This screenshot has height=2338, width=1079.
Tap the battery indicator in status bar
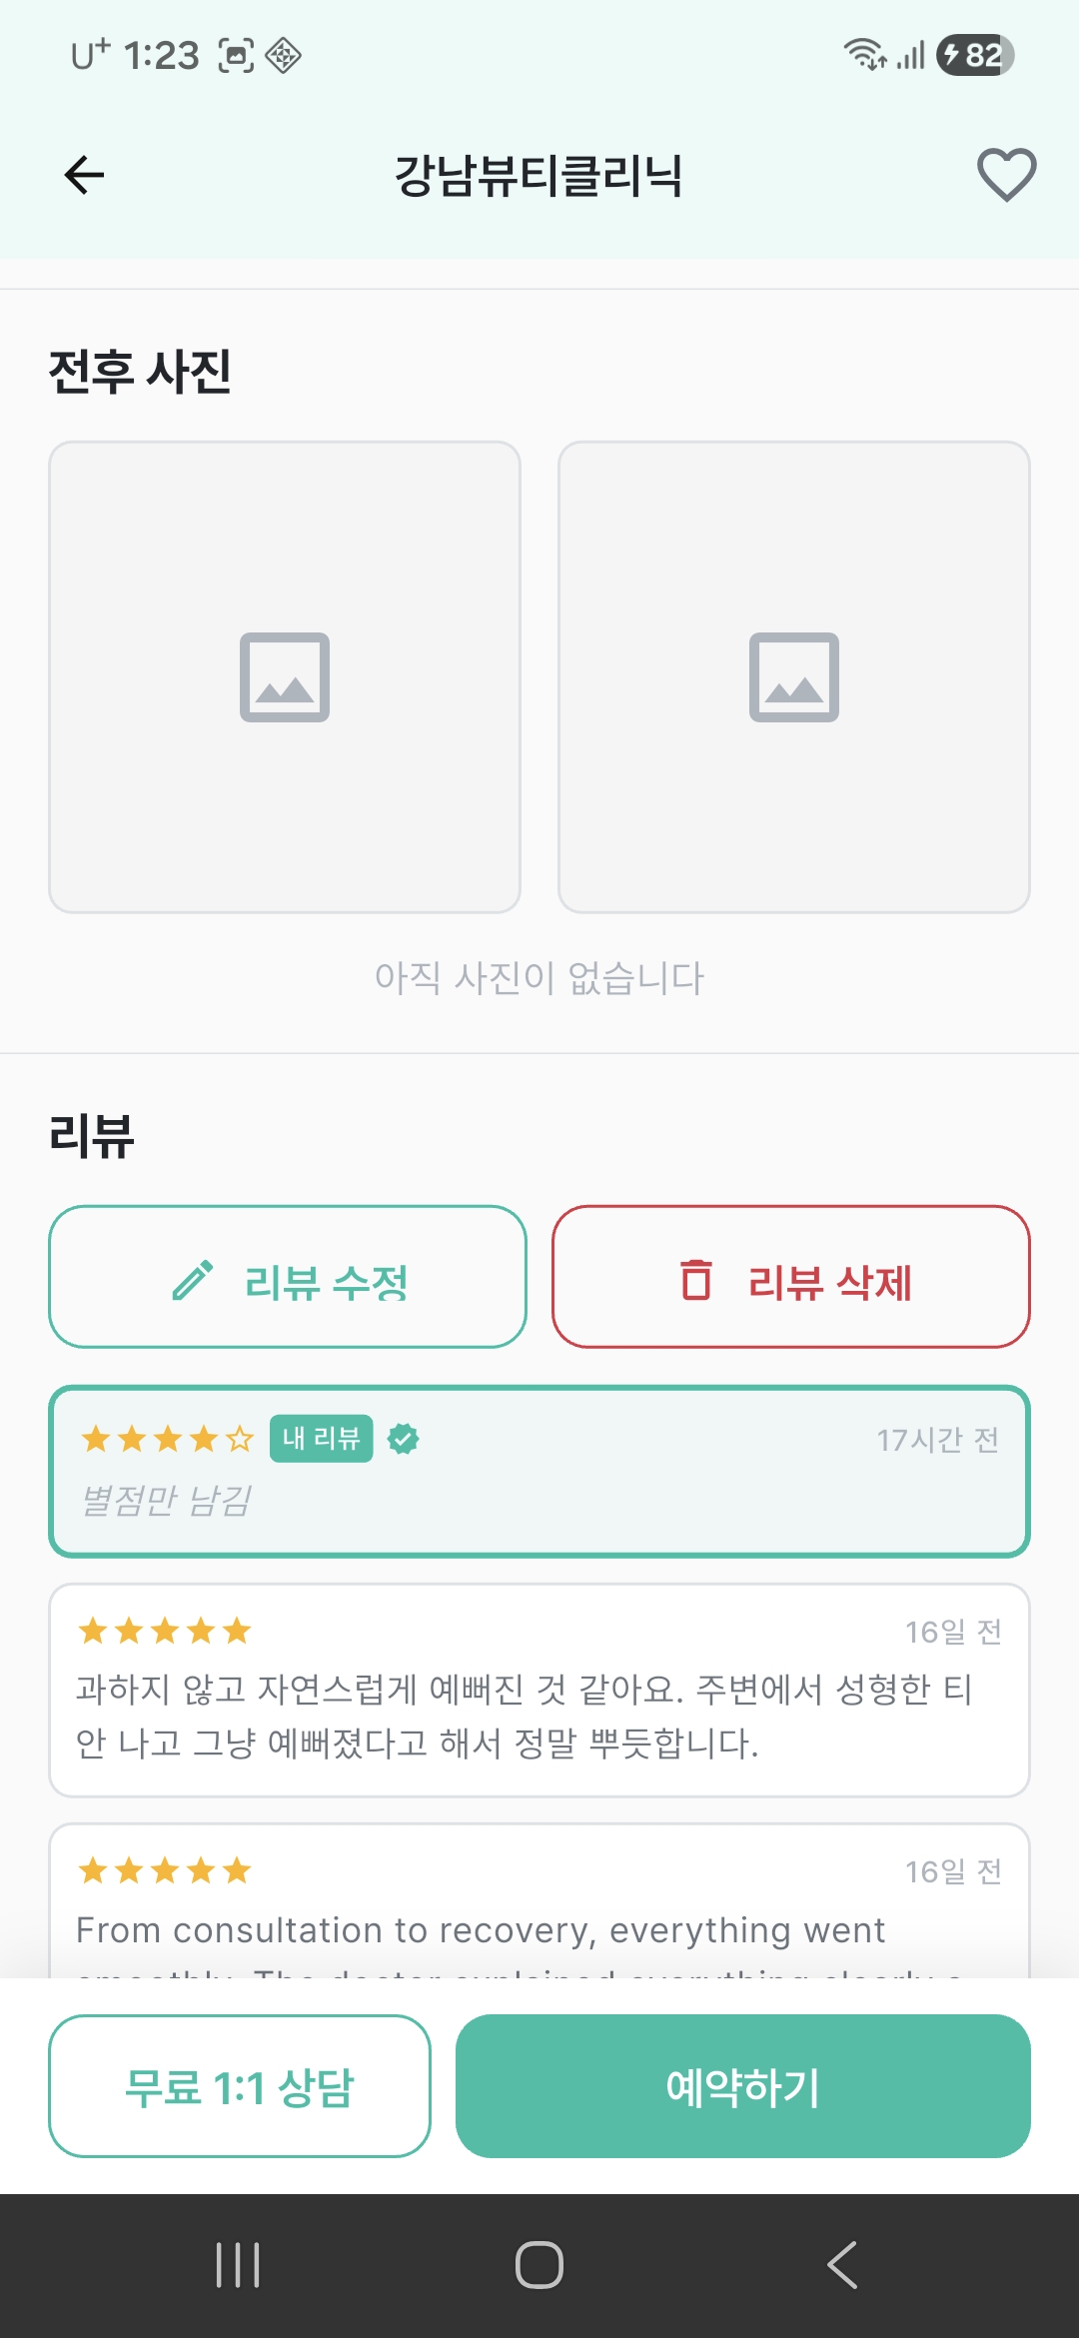point(975,55)
